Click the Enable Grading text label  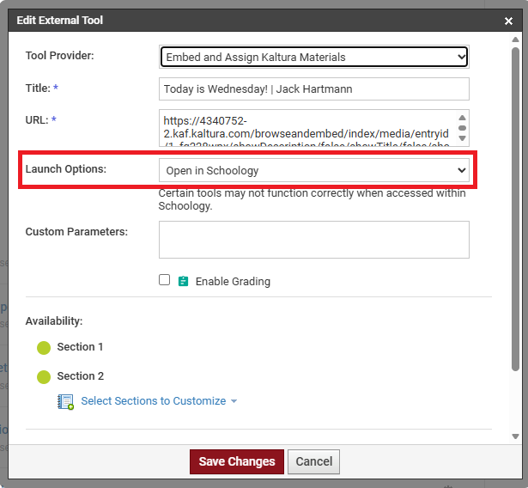tap(233, 282)
